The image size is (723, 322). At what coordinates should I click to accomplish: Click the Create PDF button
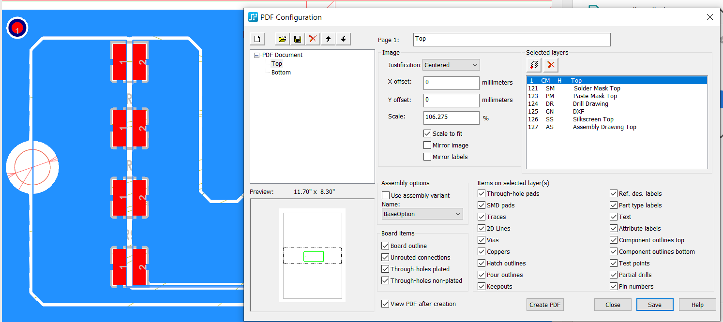click(x=545, y=305)
